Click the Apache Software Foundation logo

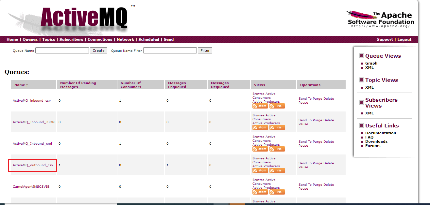[380, 19]
